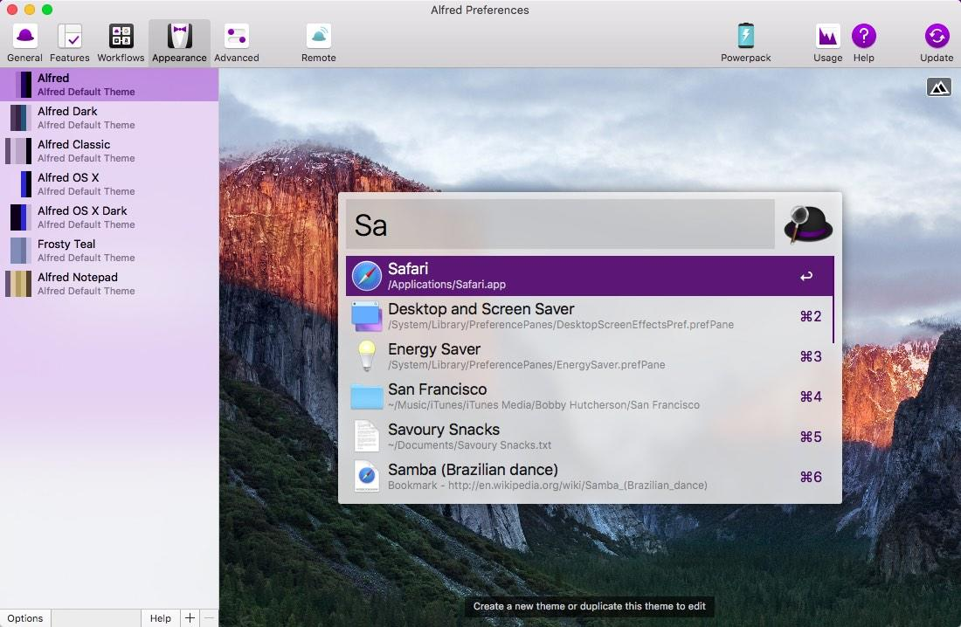Click the /Applications/Safari.app path text
The image size is (961, 627).
446,285
